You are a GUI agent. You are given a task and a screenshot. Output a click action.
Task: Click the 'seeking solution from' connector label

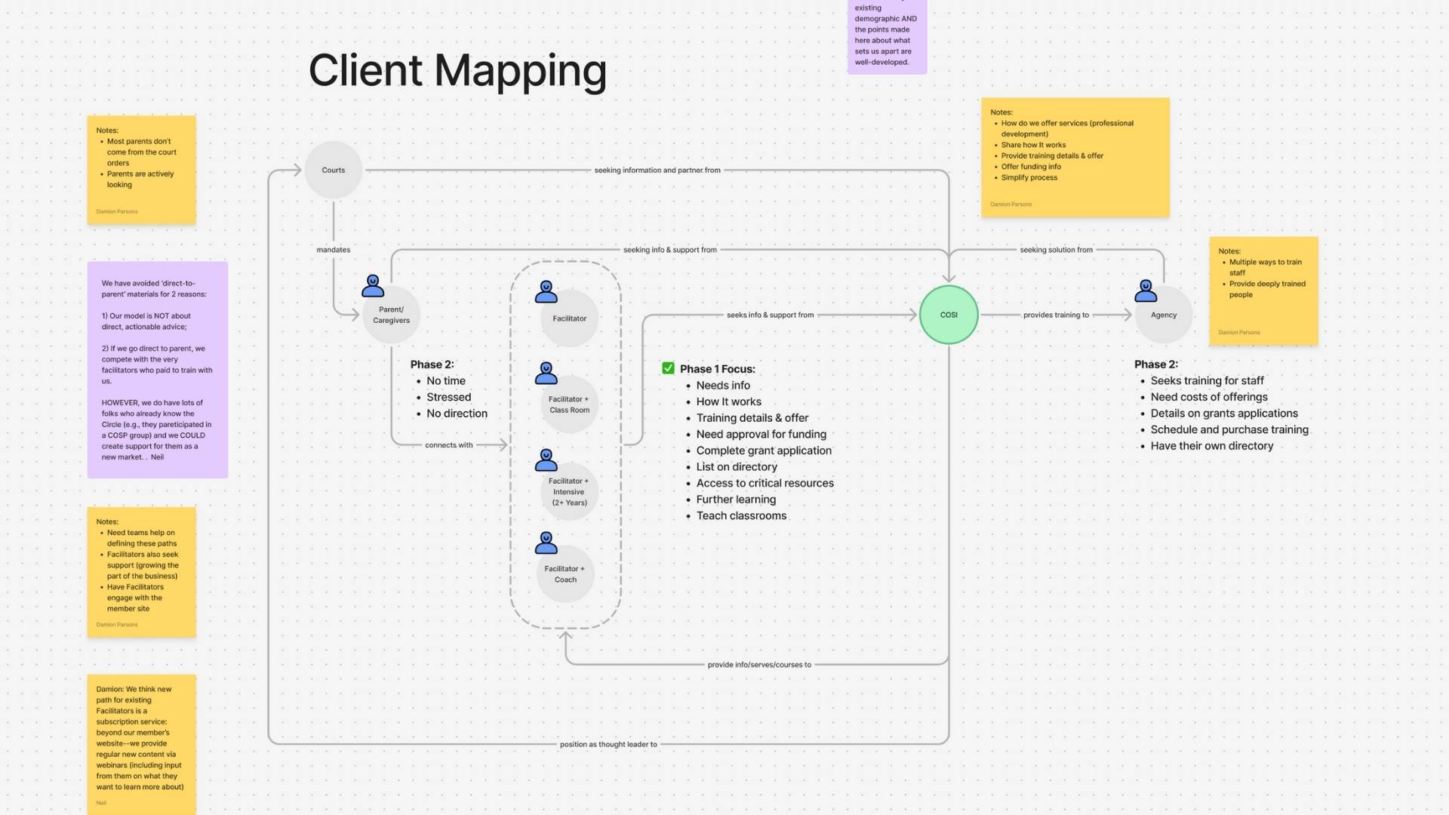(x=1056, y=249)
